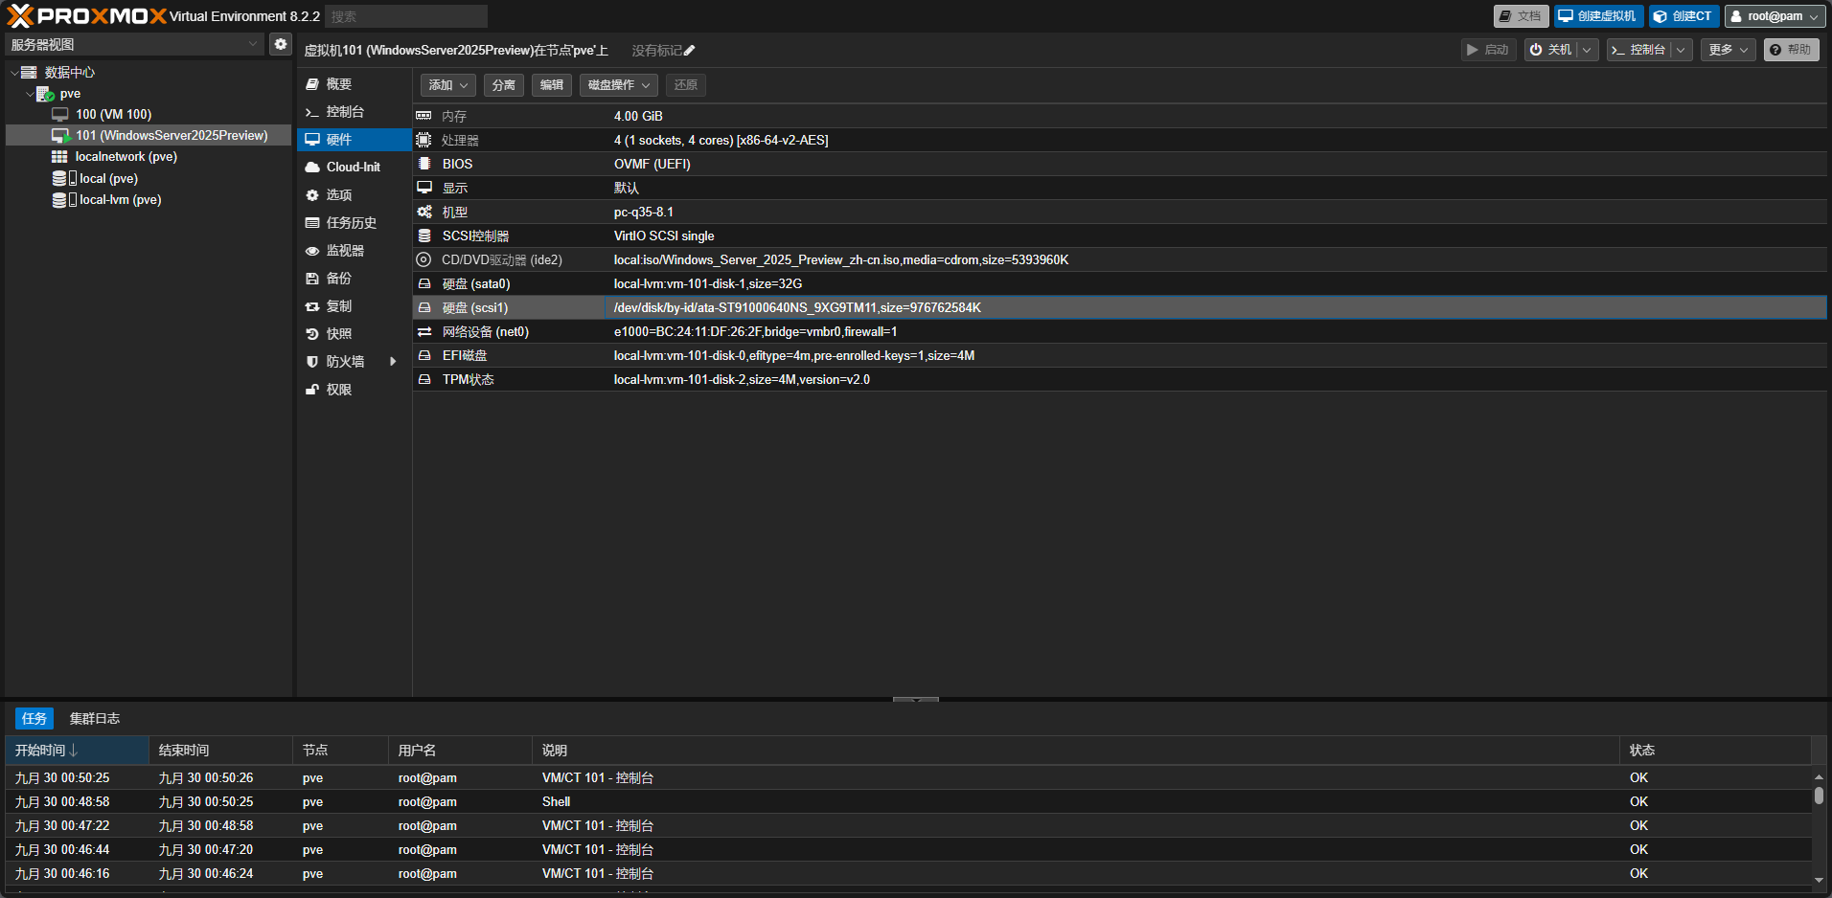This screenshot has width=1832, height=898.
Task: Click the pencil icon to edit tags
Action: tap(690, 51)
